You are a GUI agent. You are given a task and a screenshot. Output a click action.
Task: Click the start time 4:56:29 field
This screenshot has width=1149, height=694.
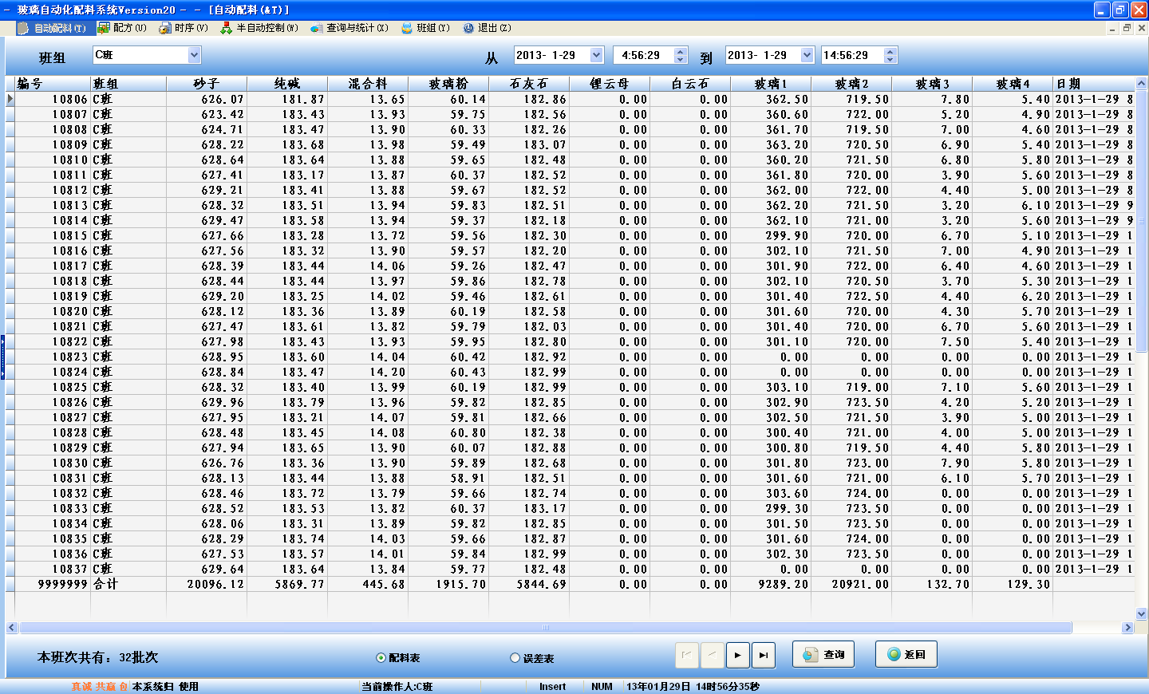[642, 55]
